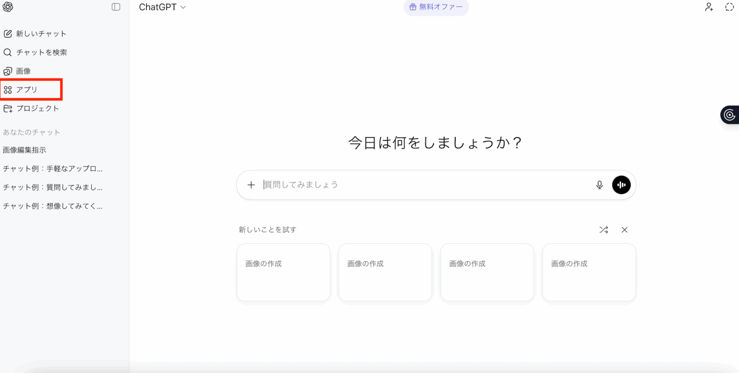Shuffle the 新しいことを試す suggestions
The height and width of the screenshot is (373, 739).
coord(604,230)
